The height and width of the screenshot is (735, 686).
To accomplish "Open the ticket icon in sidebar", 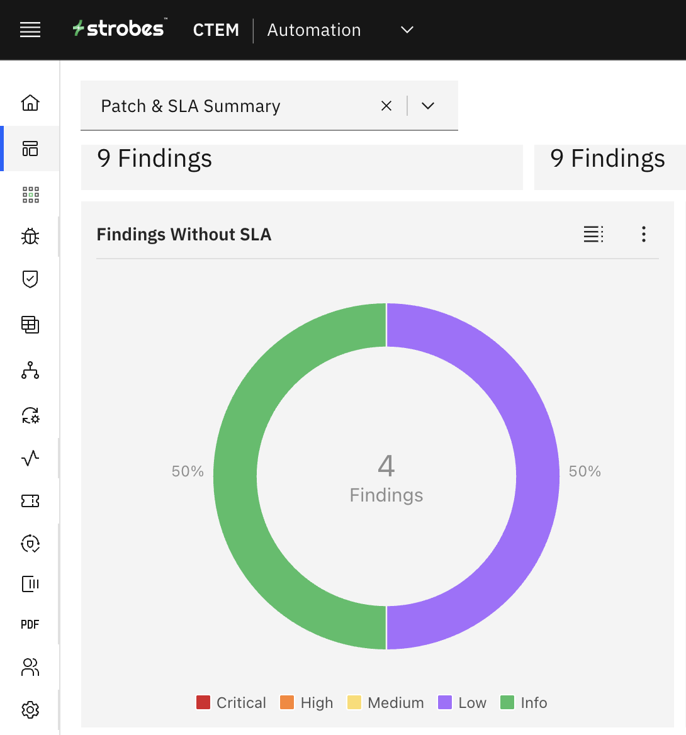I will 30,500.
